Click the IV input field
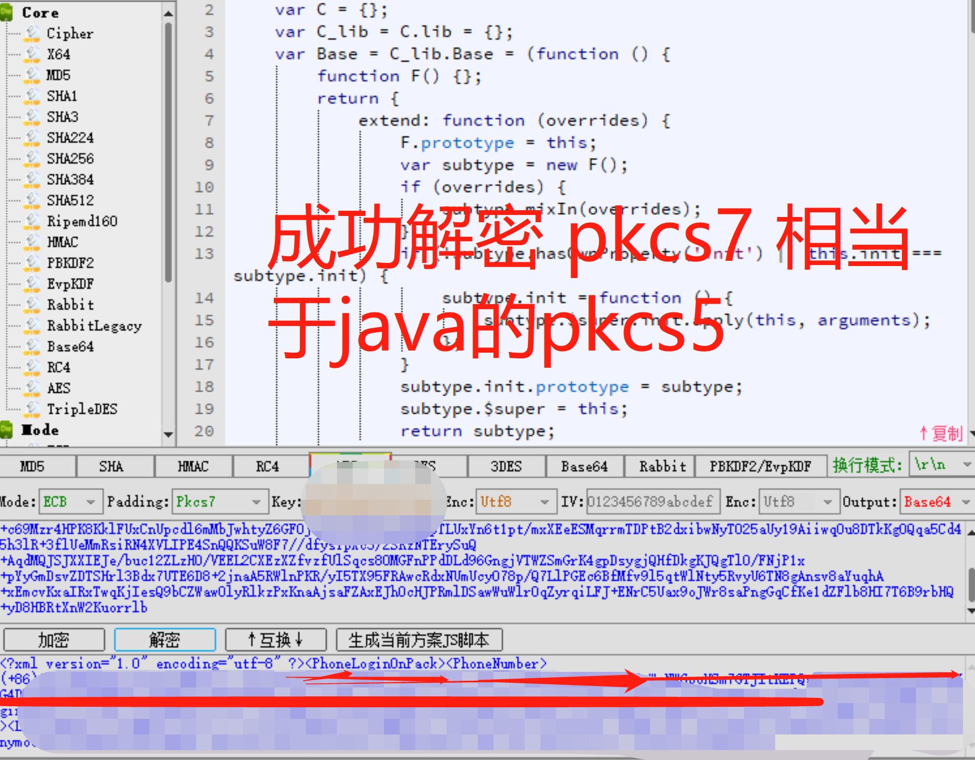This screenshot has height=760, width=975. click(653, 502)
